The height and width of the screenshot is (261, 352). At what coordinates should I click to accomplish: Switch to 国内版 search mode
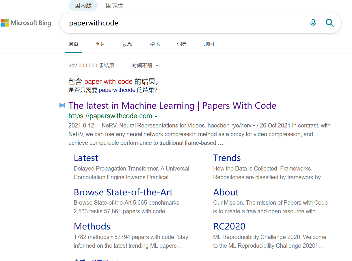pos(83,5)
